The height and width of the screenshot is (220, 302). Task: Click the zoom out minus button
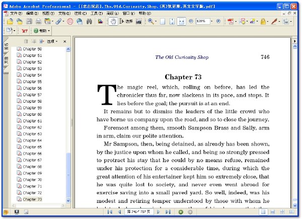(x=191, y=21)
